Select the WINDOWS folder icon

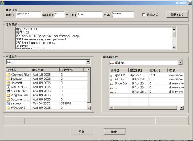[8, 108]
